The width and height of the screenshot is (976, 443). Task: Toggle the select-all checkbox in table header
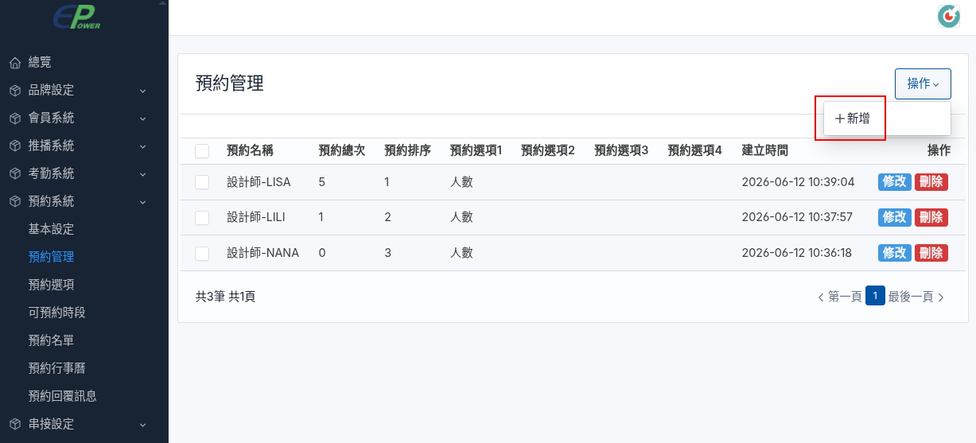click(x=202, y=151)
